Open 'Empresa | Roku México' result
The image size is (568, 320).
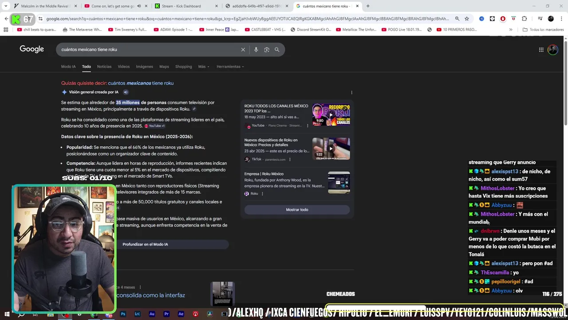[264, 174]
